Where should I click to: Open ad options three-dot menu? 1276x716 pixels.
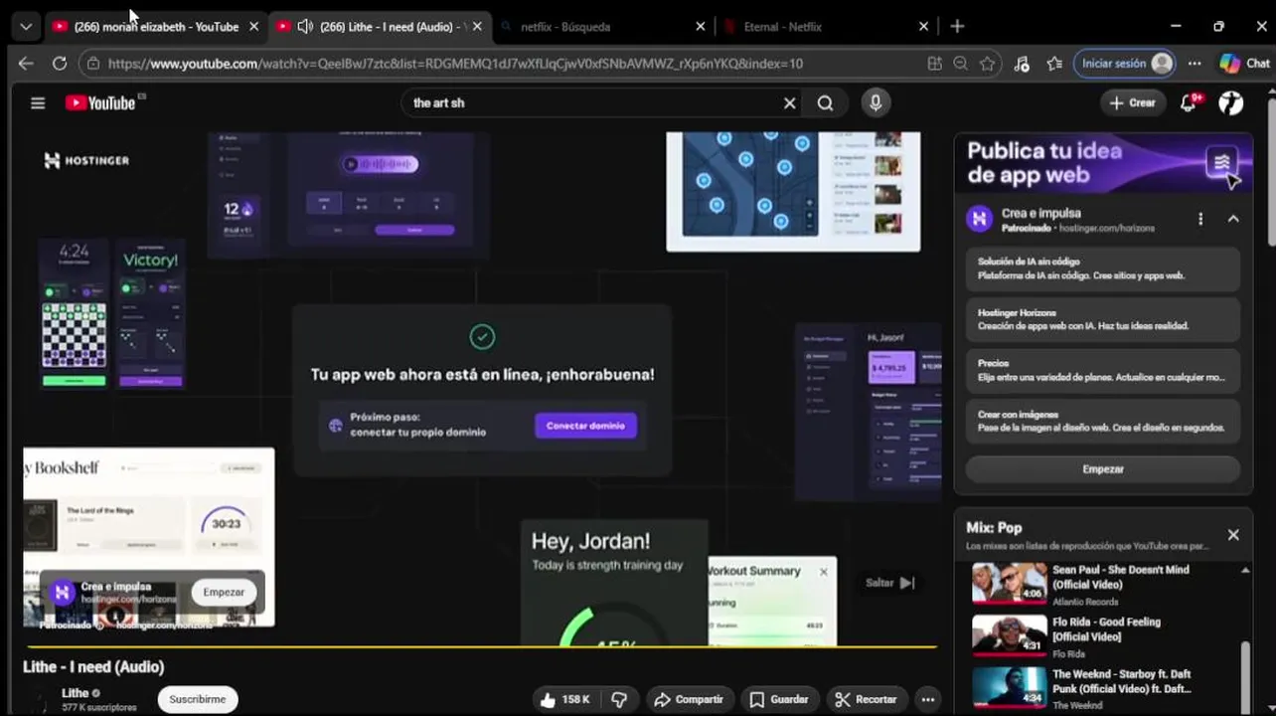1199,219
